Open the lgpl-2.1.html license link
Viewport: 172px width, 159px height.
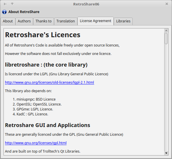click(x=49, y=83)
